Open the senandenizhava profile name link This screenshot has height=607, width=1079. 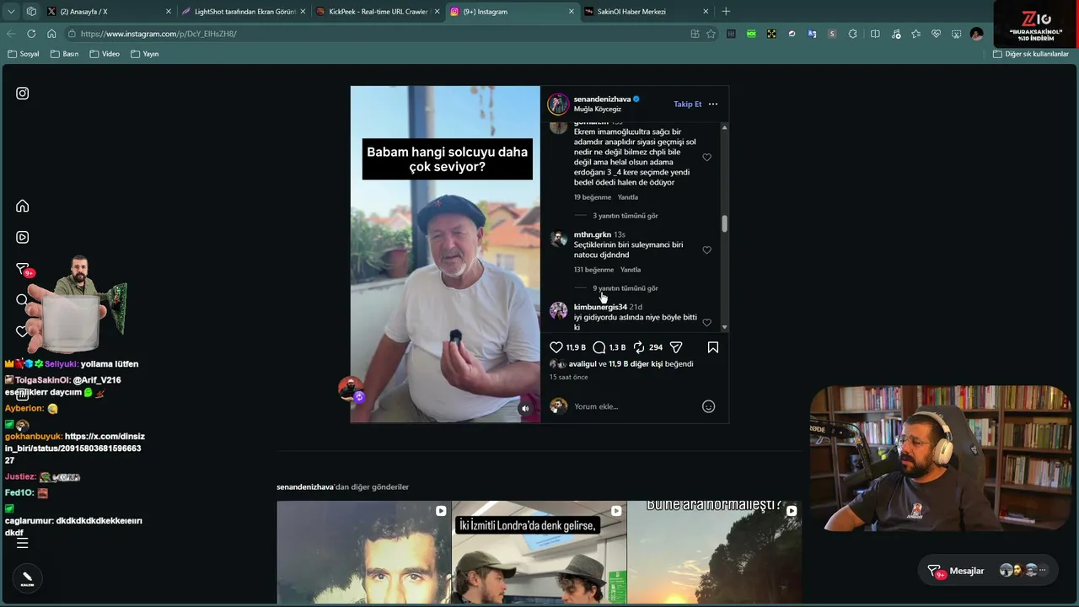coord(602,99)
